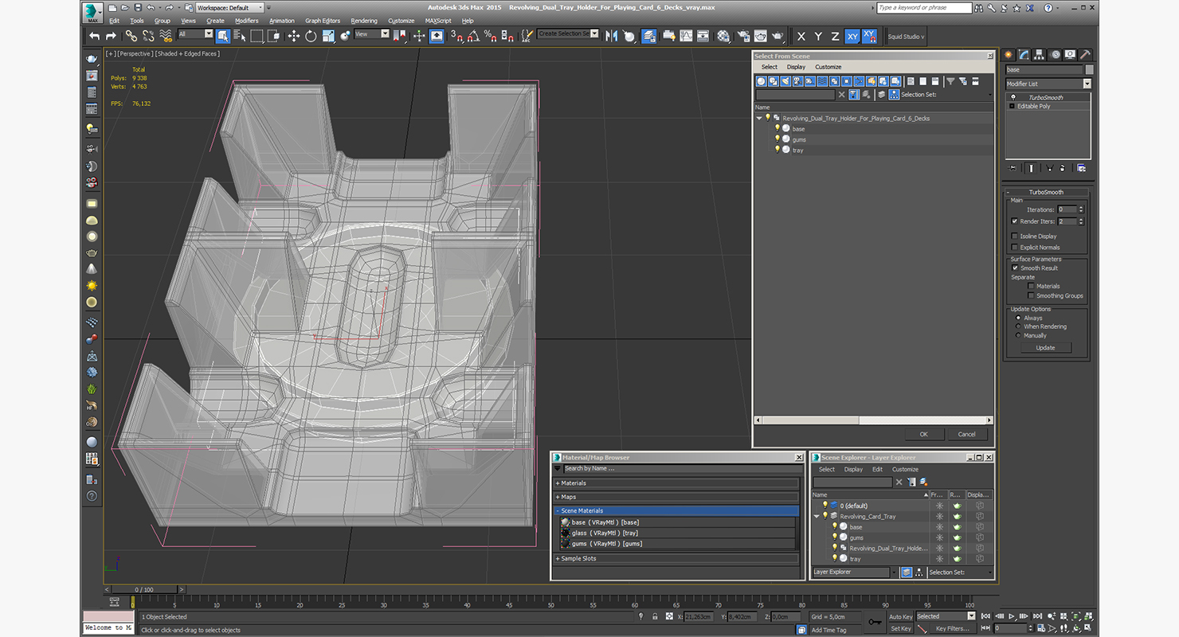The width and height of the screenshot is (1179, 637).
Task: Select the When Rendering update option
Action: click(1018, 326)
